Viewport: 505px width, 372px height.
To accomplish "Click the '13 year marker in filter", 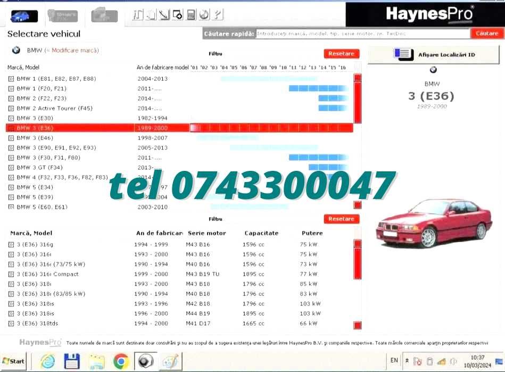I will 313,68.
